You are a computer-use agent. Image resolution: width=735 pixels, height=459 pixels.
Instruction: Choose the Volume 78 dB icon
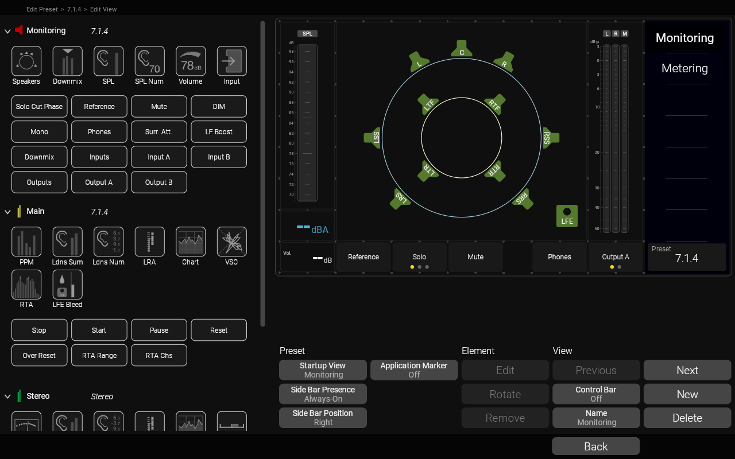click(x=191, y=61)
